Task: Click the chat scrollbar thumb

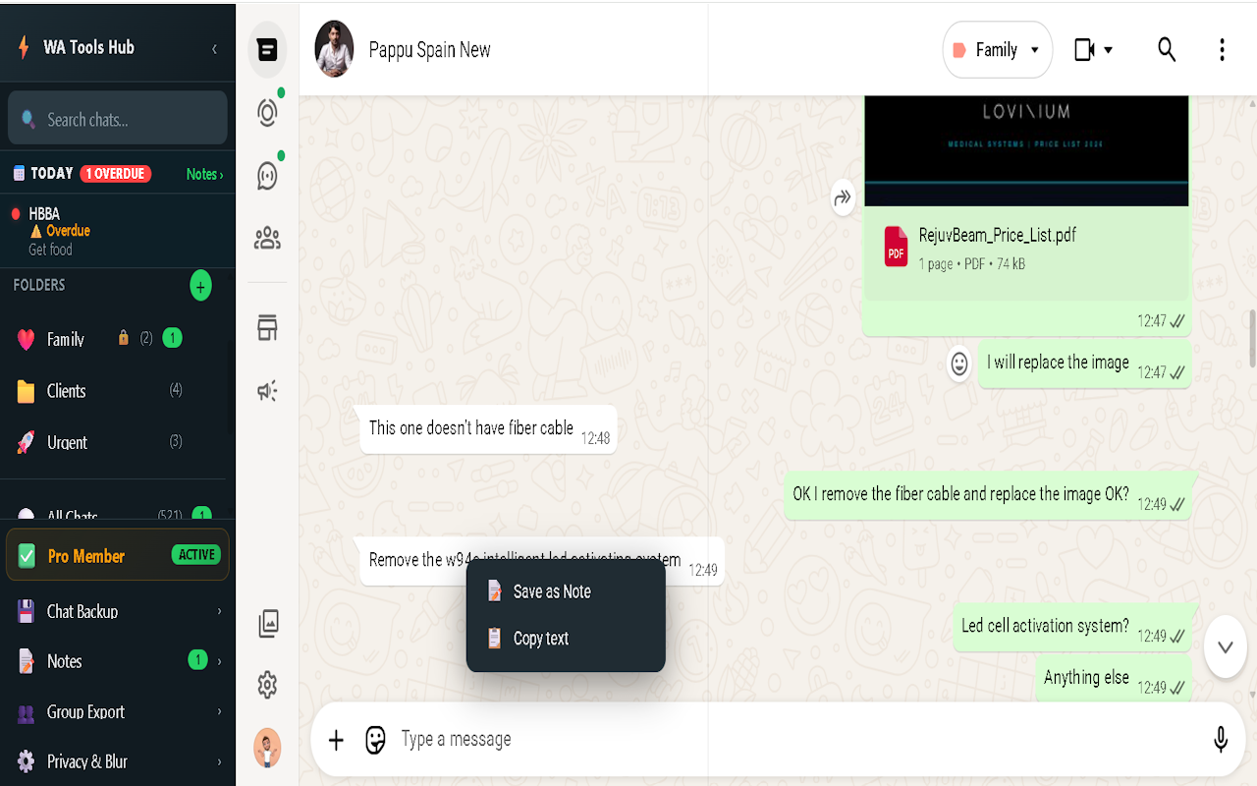Action: tap(1251, 338)
